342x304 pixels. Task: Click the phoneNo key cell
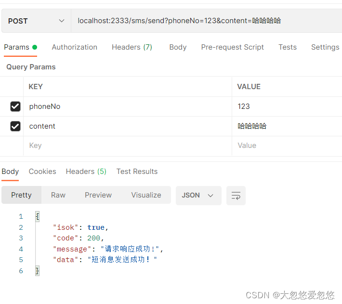tap(128, 106)
